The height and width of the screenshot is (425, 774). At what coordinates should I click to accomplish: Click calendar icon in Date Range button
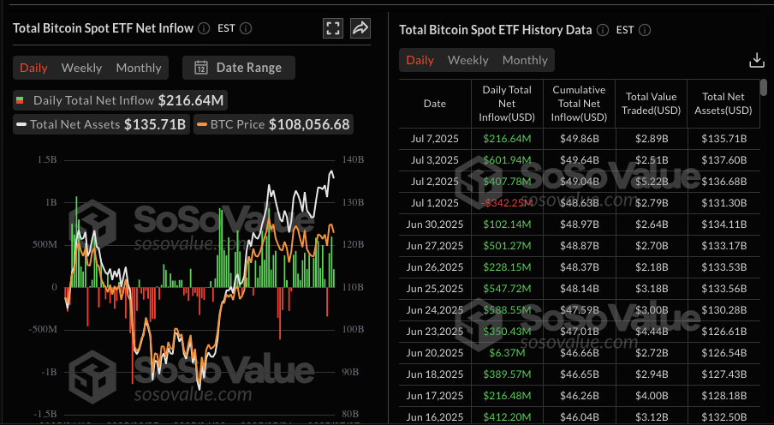tap(201, 68)
